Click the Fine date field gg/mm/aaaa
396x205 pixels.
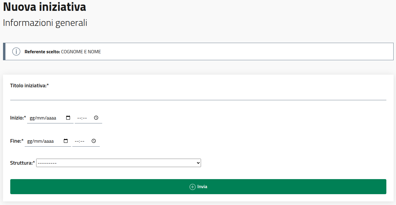[x=48, y=141]
